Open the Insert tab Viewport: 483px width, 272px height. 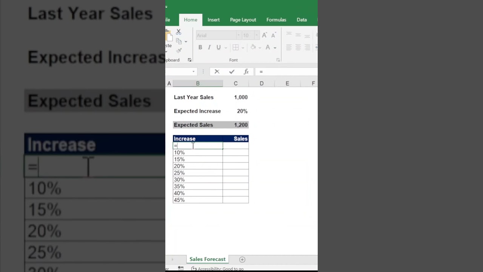214,20
